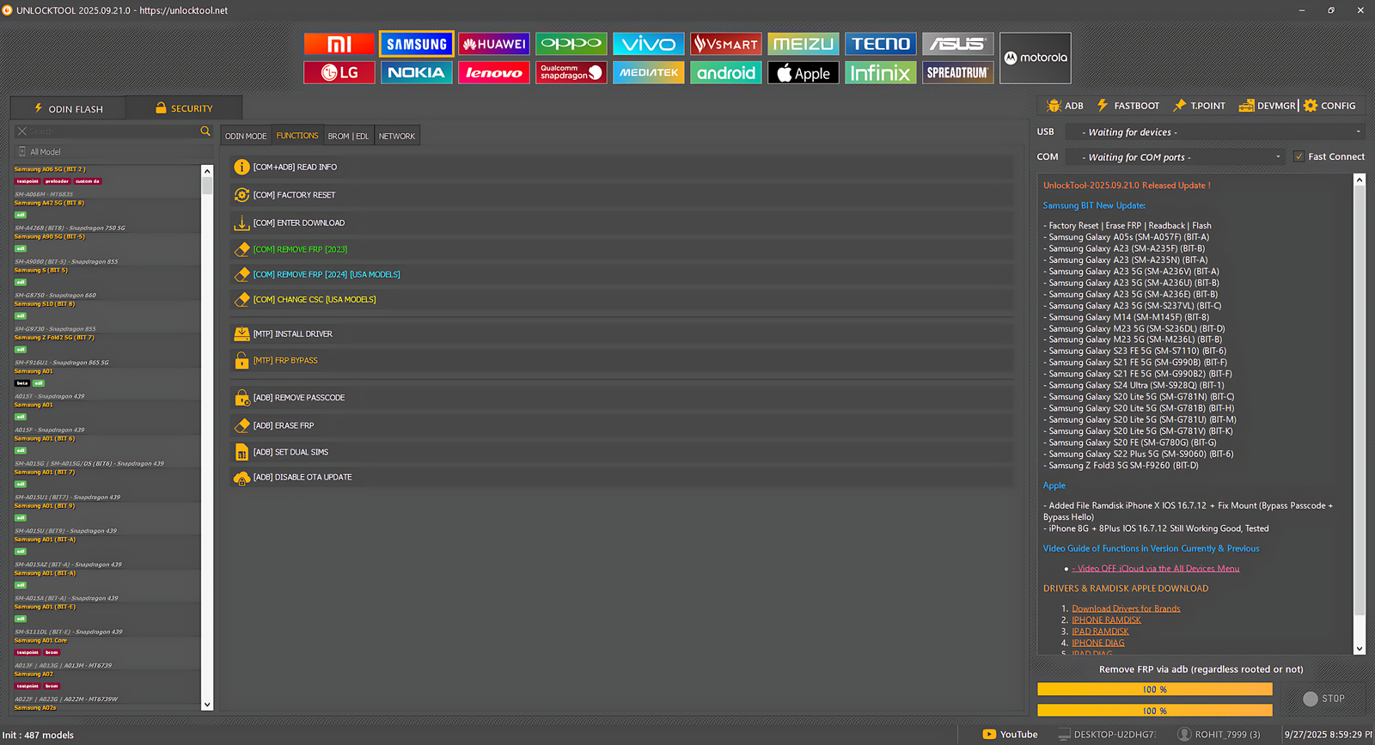Switch to the NETWORK tab
1375x745 pixels.
(397, 136)
